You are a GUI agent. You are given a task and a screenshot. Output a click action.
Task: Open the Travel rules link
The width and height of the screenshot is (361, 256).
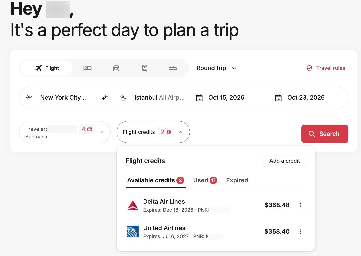point(326,68)
